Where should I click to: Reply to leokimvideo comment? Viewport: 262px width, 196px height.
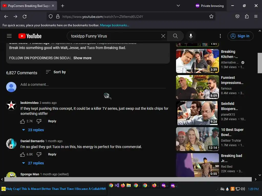tap(52, 121)
